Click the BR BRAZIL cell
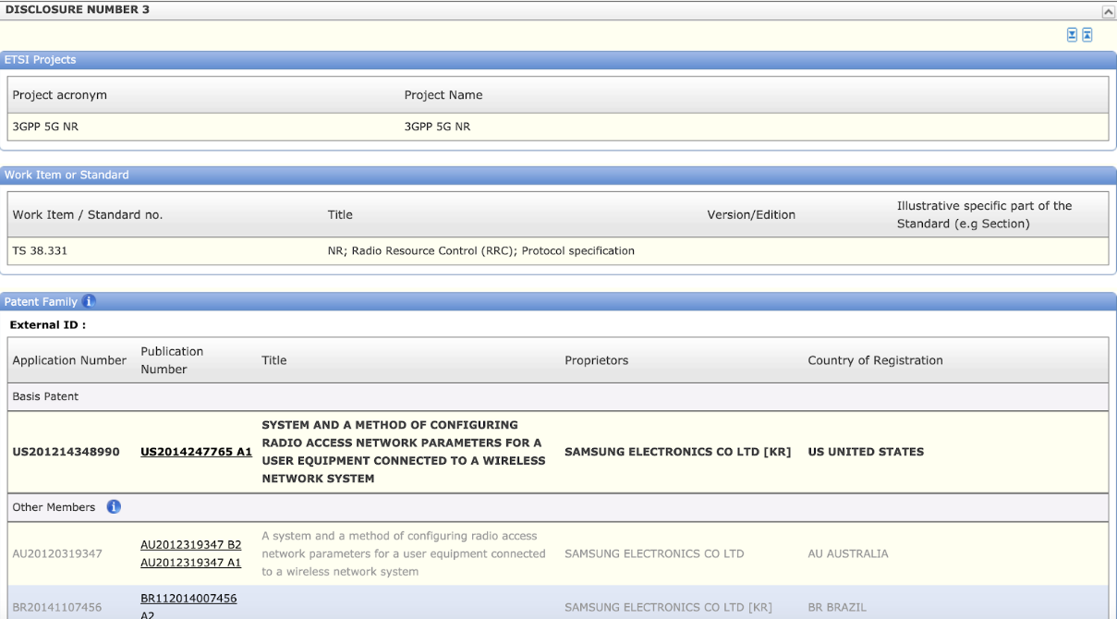 tap(838, 607)
